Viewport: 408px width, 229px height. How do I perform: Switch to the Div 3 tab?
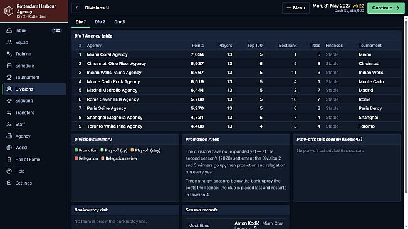pyautogui.click(x=120, y=22)
